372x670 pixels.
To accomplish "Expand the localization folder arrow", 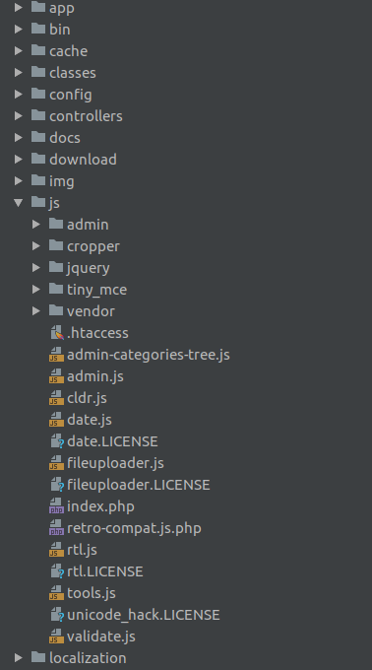I will pyautogui.click(x=19, y=658).
